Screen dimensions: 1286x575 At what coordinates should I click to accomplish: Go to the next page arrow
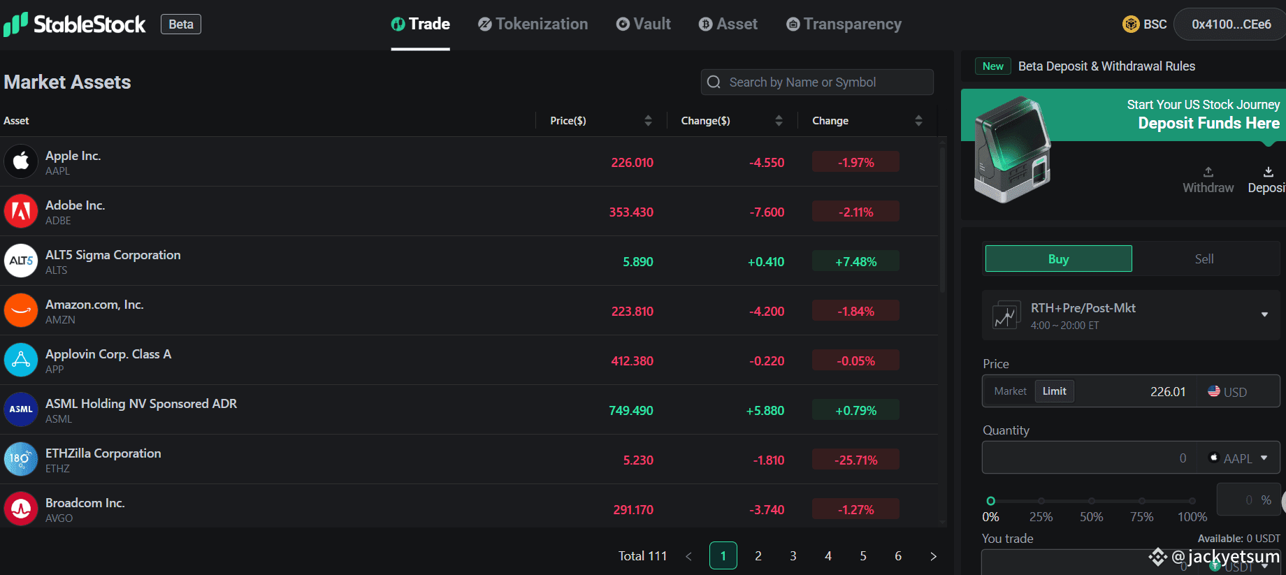click(933, 556)
